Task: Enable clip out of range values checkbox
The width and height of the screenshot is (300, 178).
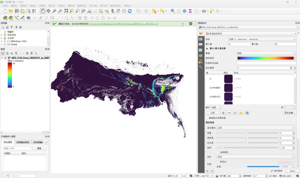Action: click(207, 118)
